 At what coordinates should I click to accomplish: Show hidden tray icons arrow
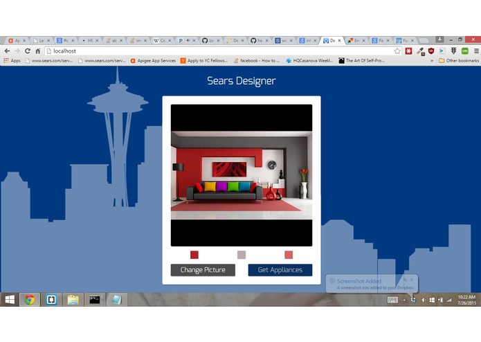tap(404, 300)
